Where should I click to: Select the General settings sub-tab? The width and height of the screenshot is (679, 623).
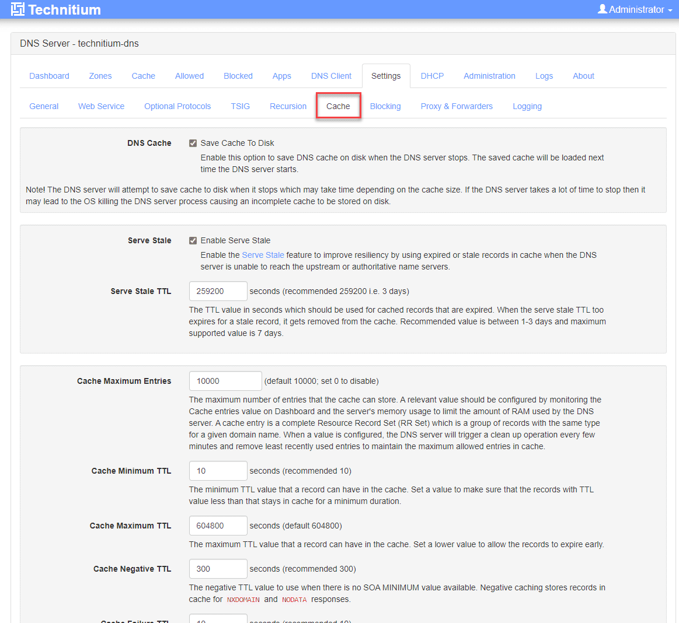44,106
